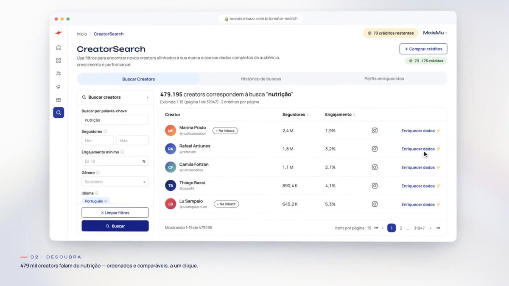Image resolution: width=509 pixels, height=286 pixels.
Task: Click Limpar filtros button
Action: click(x=115, y=213)
